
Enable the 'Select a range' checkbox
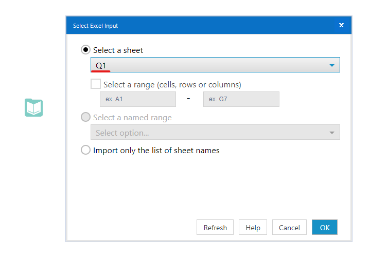click(96, 84)
